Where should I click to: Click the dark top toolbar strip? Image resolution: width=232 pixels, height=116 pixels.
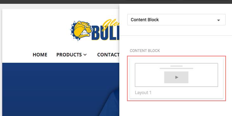[x=116, y=2]
